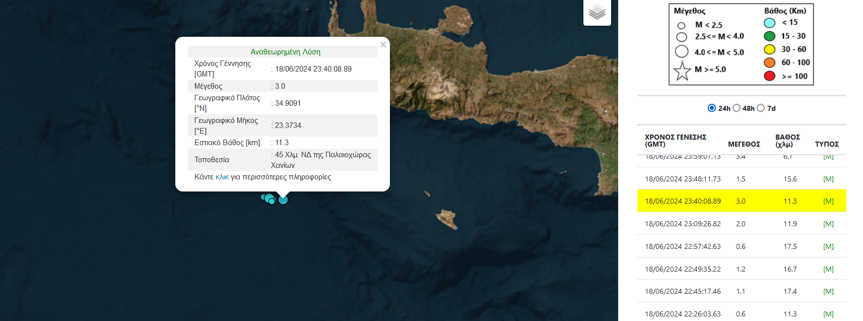Viewport: 863px width, 321px height.
Task: Open [M] link for highlighted 23:40:08.89 event
Action: click(x=828, y=201)
